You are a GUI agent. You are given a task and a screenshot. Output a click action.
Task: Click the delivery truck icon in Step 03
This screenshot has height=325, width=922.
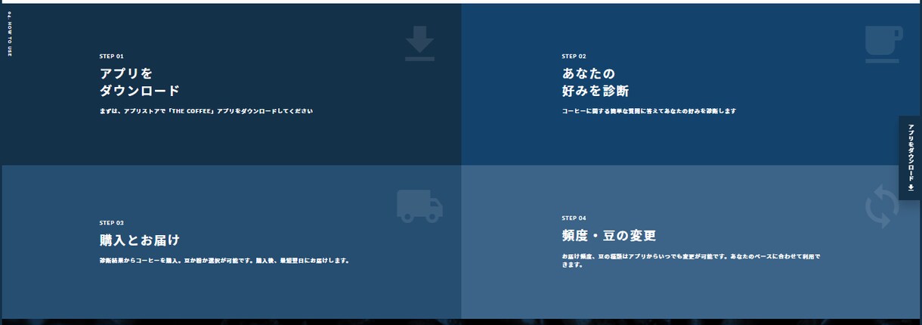pyautogui.click(x=419, y=206)
